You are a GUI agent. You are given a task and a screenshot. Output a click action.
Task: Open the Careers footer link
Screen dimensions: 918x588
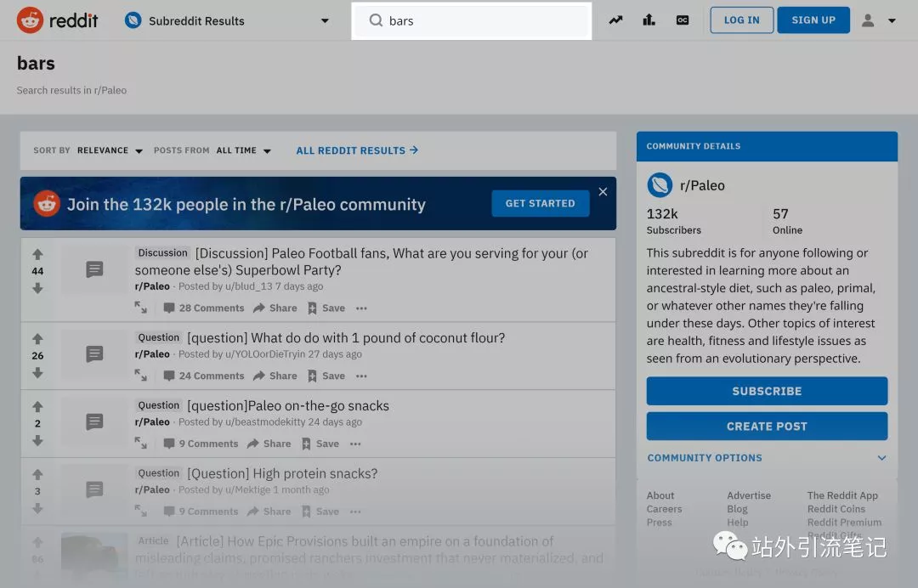pos(664,509)
